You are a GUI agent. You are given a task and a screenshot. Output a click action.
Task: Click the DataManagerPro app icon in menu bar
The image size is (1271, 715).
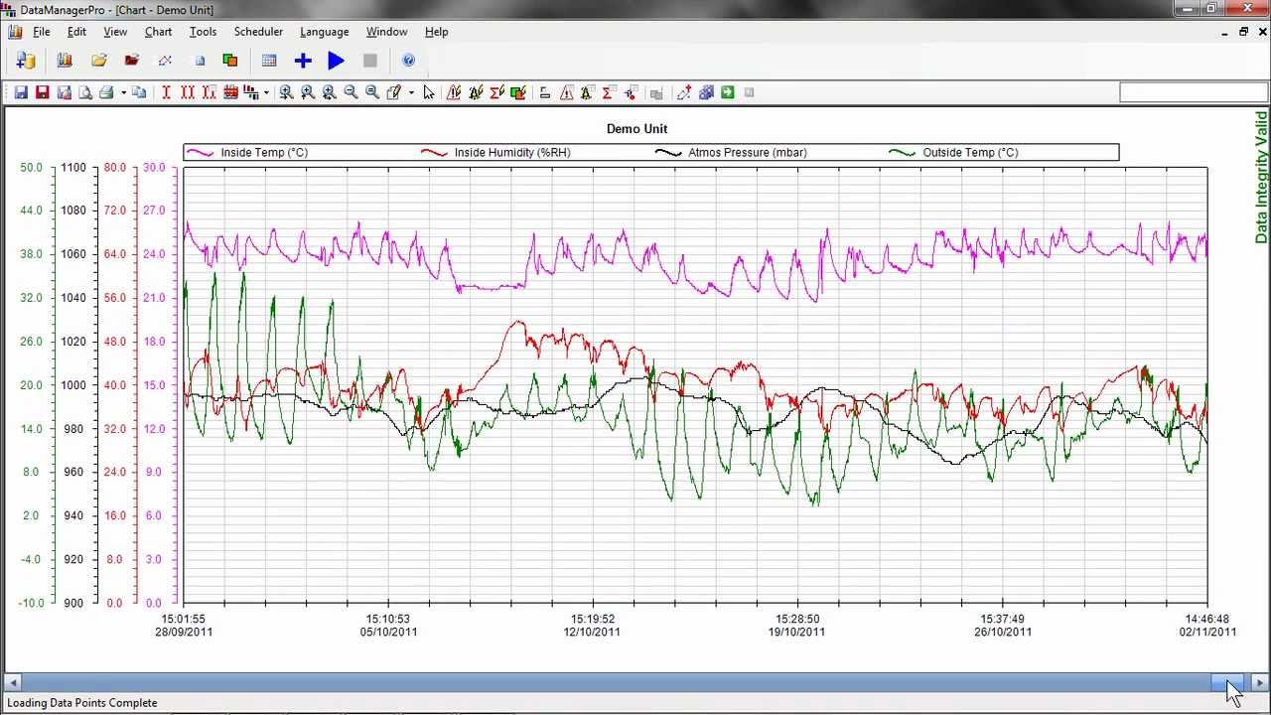point(15,32)
